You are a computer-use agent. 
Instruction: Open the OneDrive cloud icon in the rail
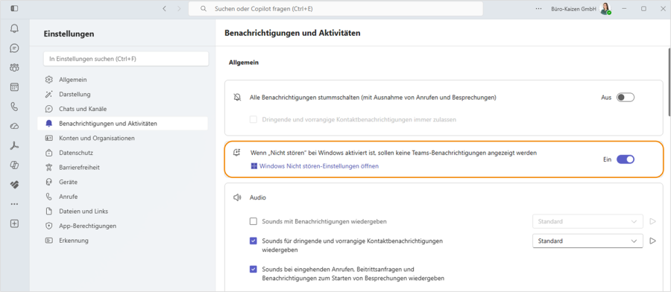[15, 126]
